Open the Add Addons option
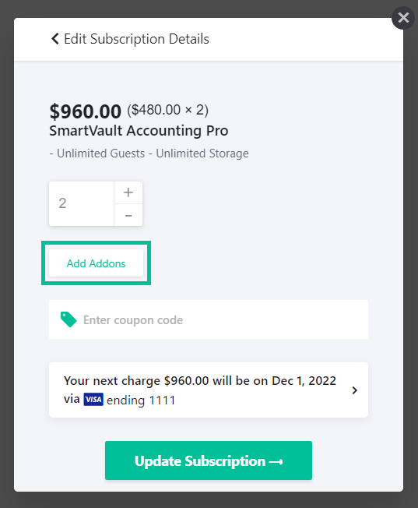Image resolution: width=418 pixels, height=508 pixels. tap(96, 263)
